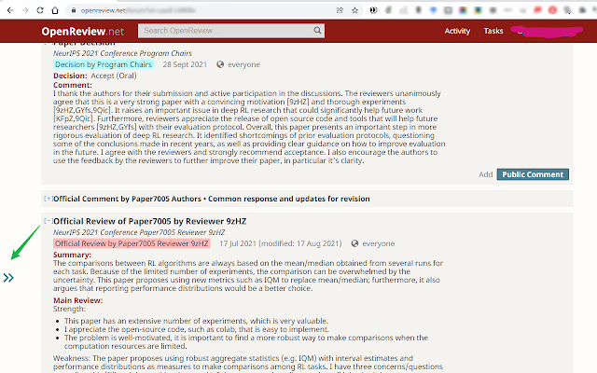Click the Decision by Program Chairs tag
597x373 pixels.
tap(104, 64)
